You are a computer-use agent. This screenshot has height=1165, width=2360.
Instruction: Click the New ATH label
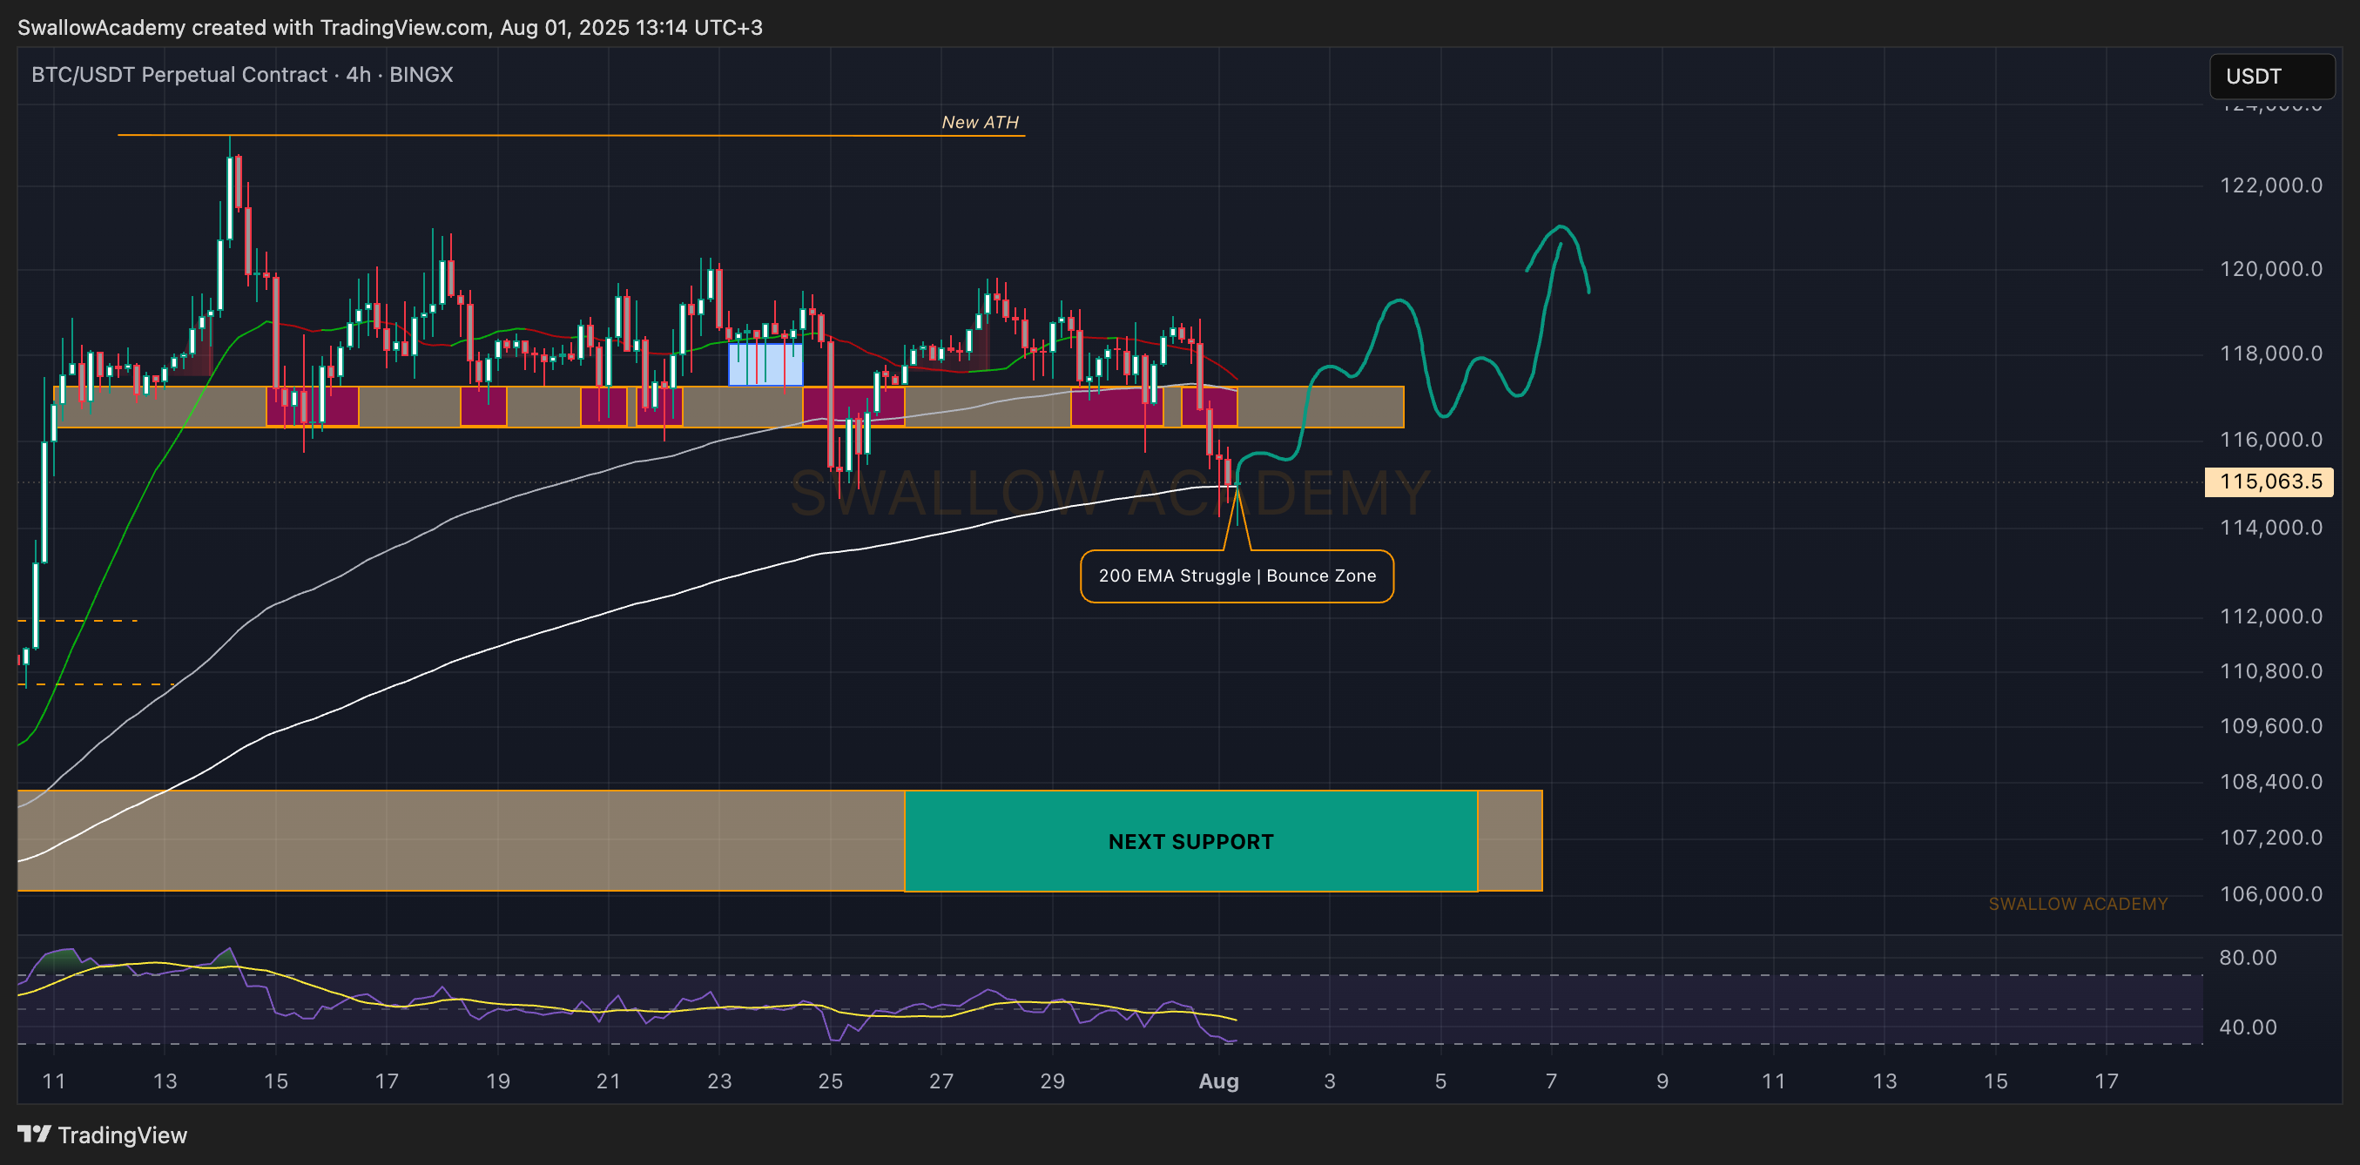(x=980, y=122)
